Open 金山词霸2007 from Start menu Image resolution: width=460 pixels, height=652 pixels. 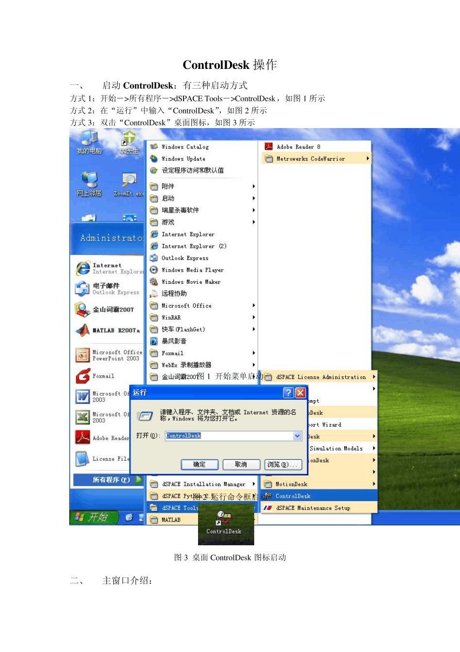(105, 310)
